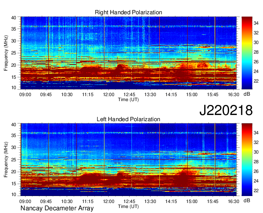Click 15:00 tick under Right Handed plot
Image resolution: width=263 pixels, height=213 pixels.
(x=192, y=95)
